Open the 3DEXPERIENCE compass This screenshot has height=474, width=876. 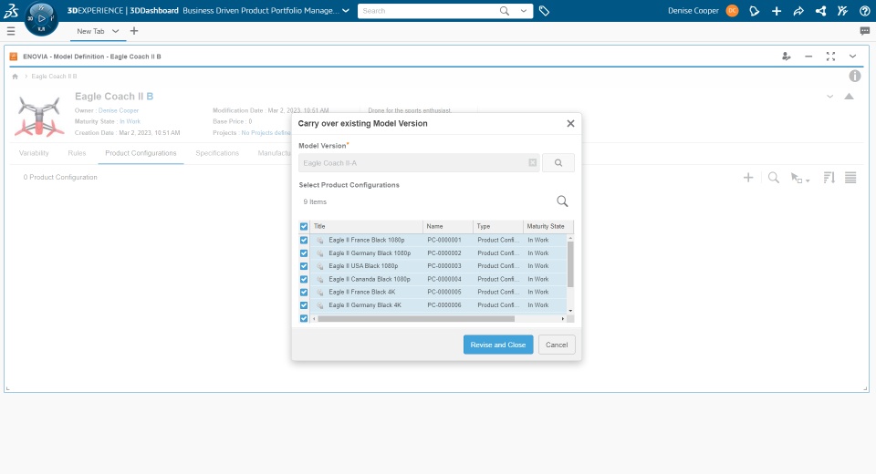[41, 18]
